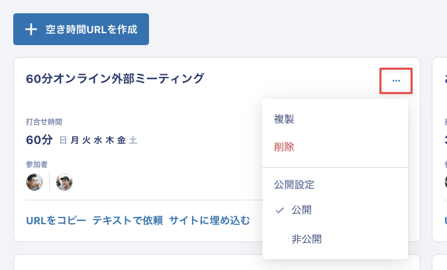Select 削除 to delete the meeting URL
Screen dimensions: 447x270
click(284, 147)
